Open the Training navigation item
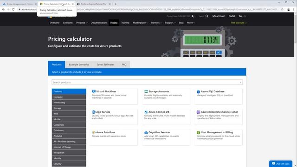The height and width of the screenshot is (167, 297). (x=125, y=23)
